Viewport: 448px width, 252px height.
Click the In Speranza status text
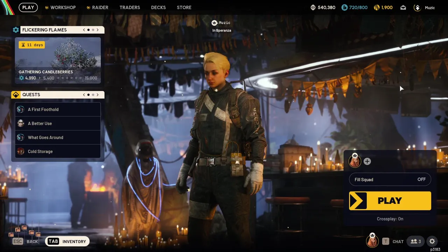click(222, 30)
